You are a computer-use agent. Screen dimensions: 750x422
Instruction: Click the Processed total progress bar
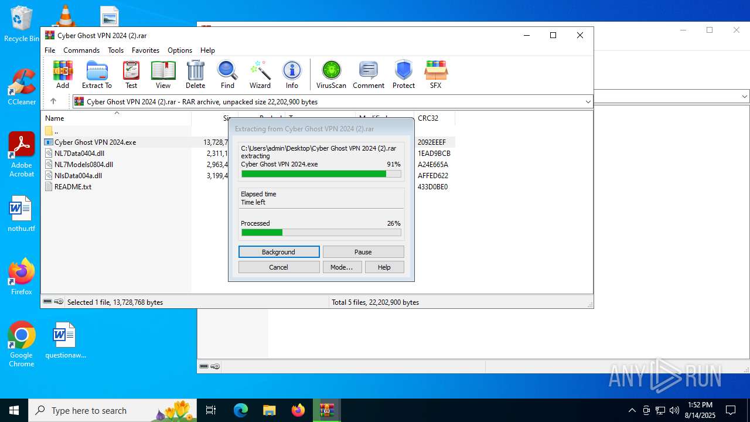(321, 233)
